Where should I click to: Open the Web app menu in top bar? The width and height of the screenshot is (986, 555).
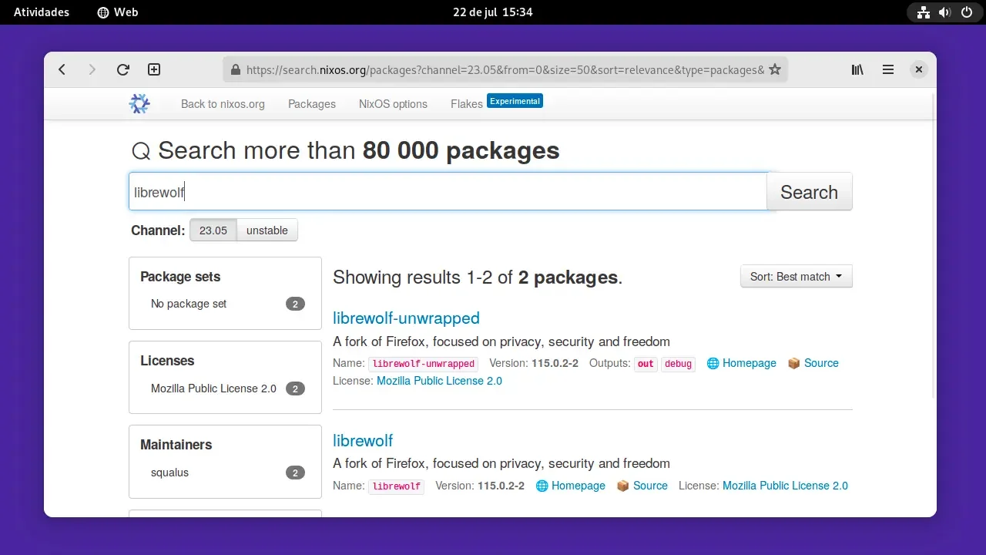[x=118, y=12]
